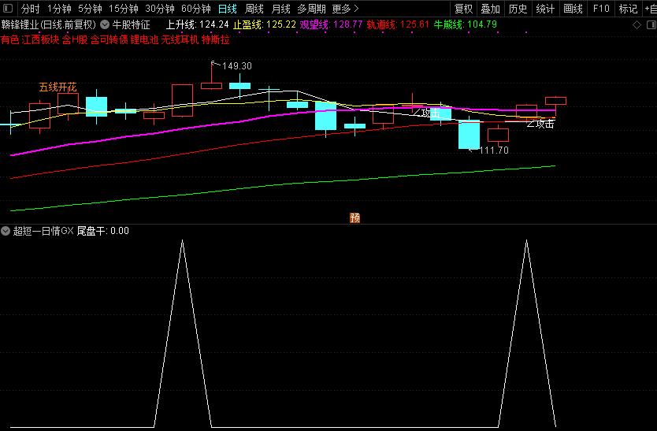Click the 特斯拉 concept tag

(x=215, y=40)
